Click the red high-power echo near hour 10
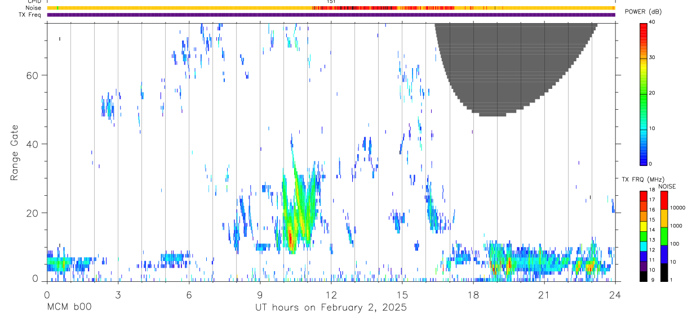The width and height of the screenshot is (692, 319). point(291,239)
